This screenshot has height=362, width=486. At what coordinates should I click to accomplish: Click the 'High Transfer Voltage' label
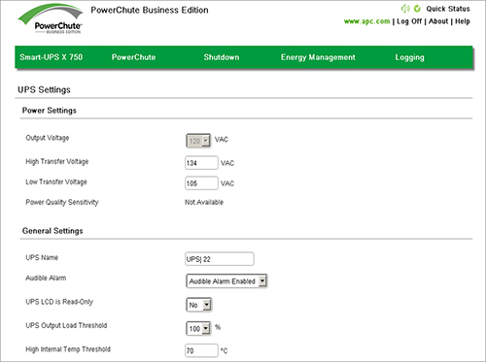click(x=57, y=161)
